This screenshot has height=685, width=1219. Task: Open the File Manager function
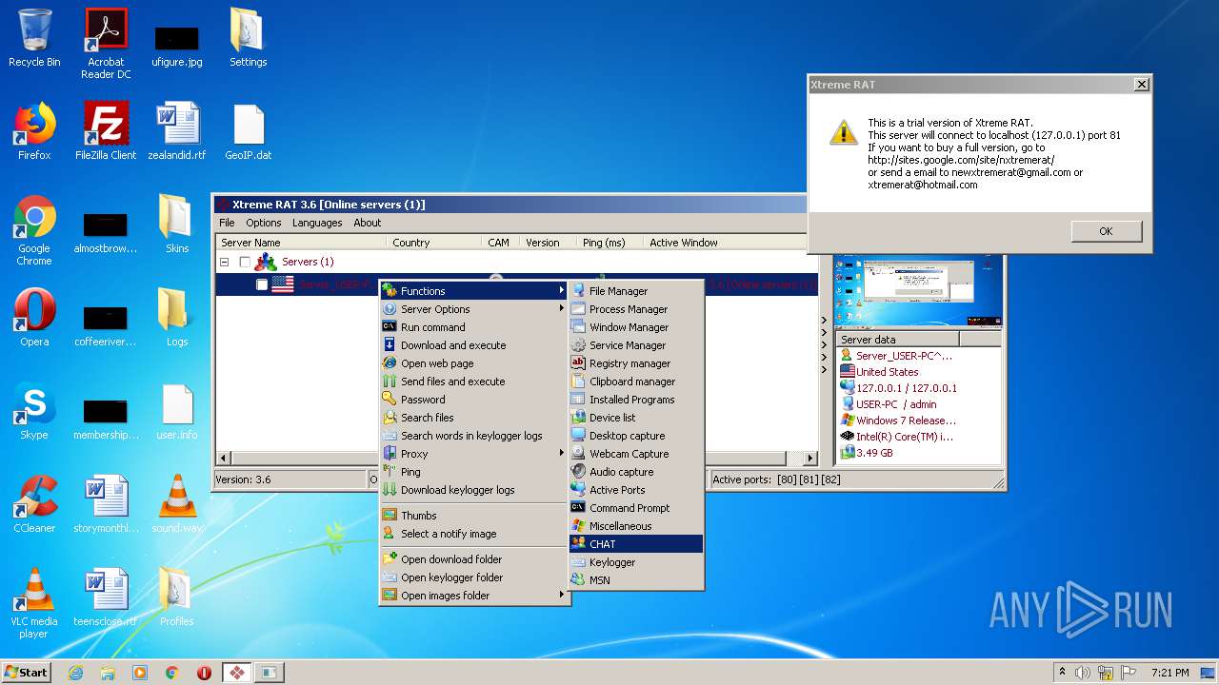[636, 291]
